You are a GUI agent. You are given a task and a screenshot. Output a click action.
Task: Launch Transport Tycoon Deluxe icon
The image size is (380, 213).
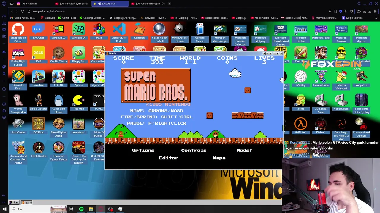58,151
